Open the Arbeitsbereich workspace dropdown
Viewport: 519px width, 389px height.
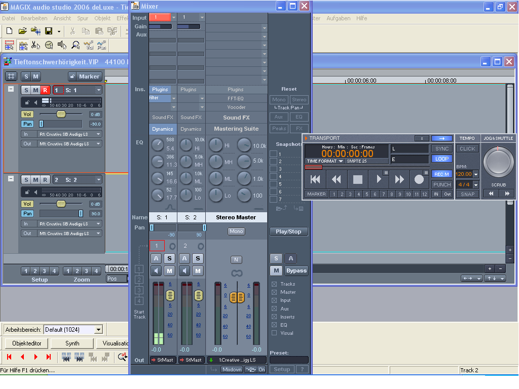pos(98,330)
